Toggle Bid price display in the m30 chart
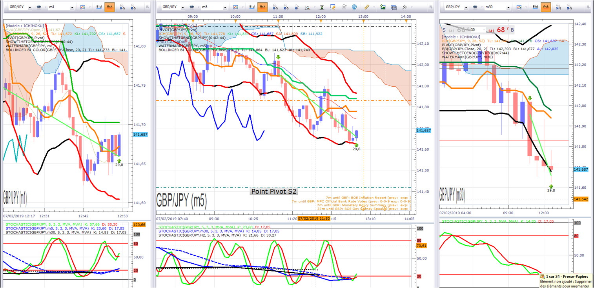 click(535, 7)
